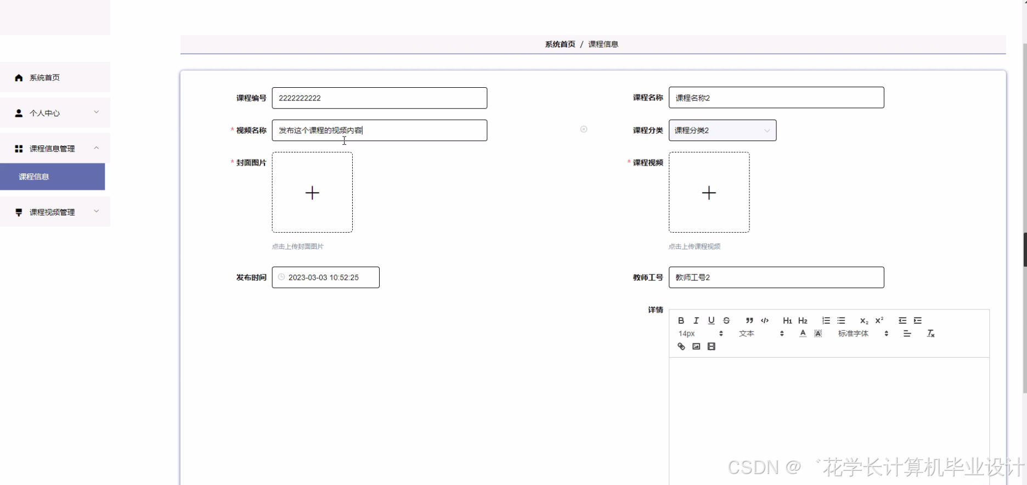Insert a video in the editor
Viewport: 1027px width, 485px height.
(x=711, y=347)
